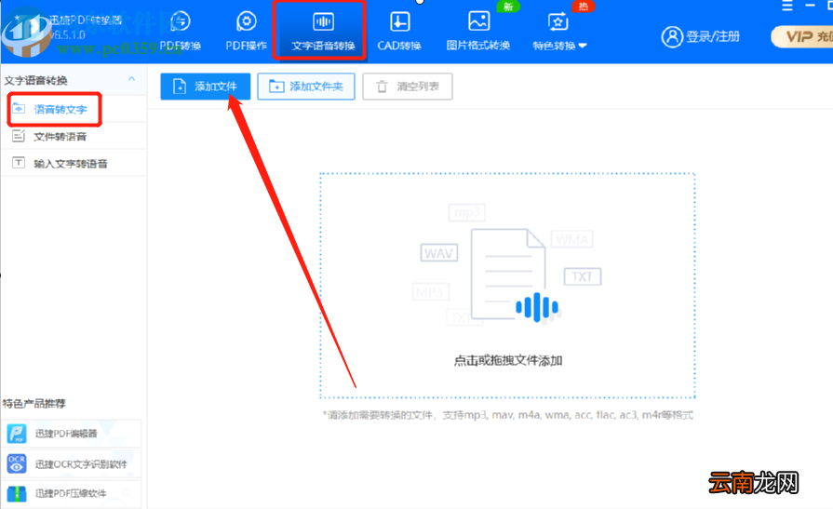Screen dimensions: 833x509
Task: Select 语音转文字 in sidebar
Action: (x=74, y=110)
